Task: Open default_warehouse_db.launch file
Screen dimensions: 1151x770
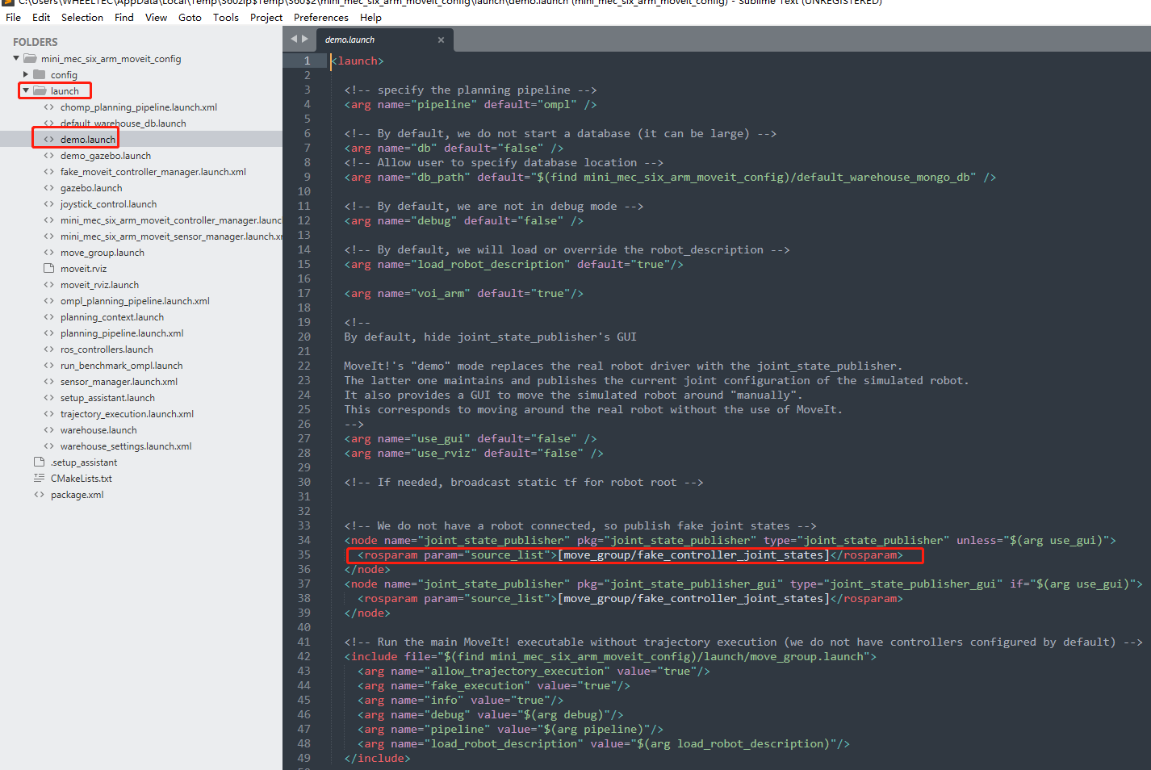Action: pos(123,123)
